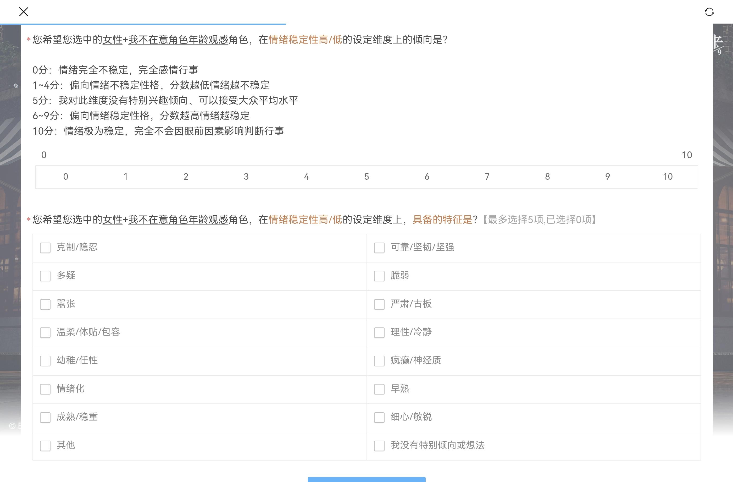The height and width of the screenshot is (482, 733).
Task: Close the survey with the X icon
Action: (x=23, y=12)
